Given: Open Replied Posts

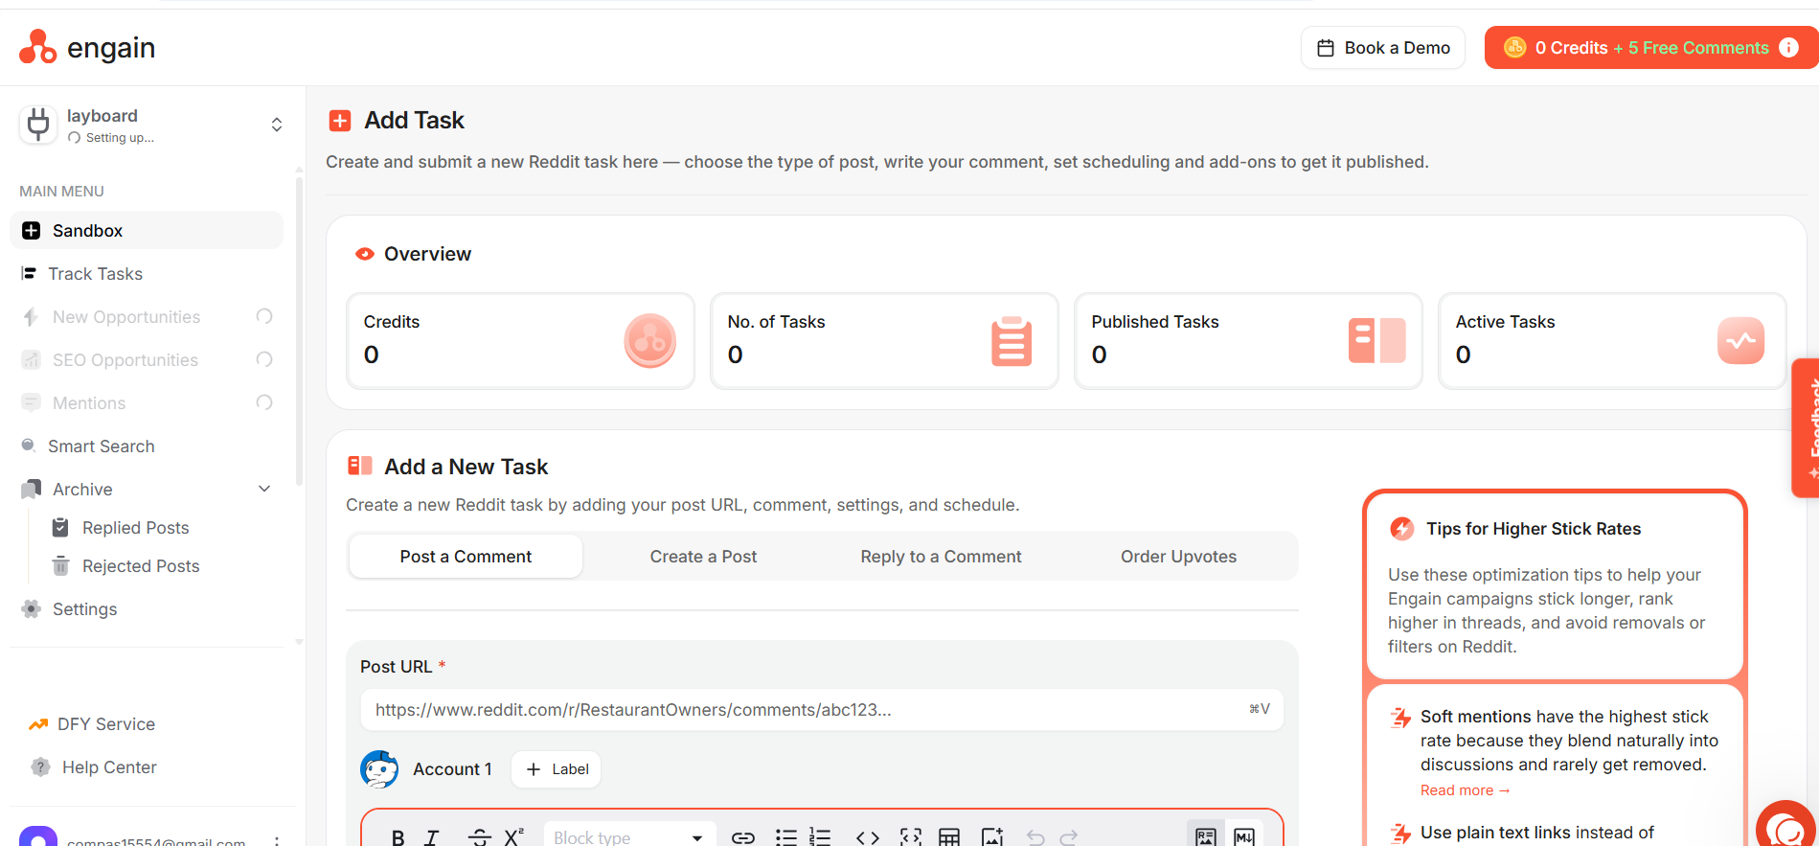Looking at the screenshot, I should (x=135, y=528).
